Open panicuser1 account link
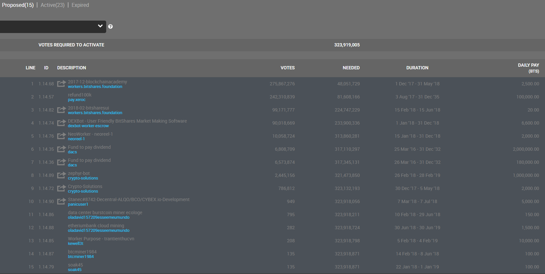 [78, 204]
